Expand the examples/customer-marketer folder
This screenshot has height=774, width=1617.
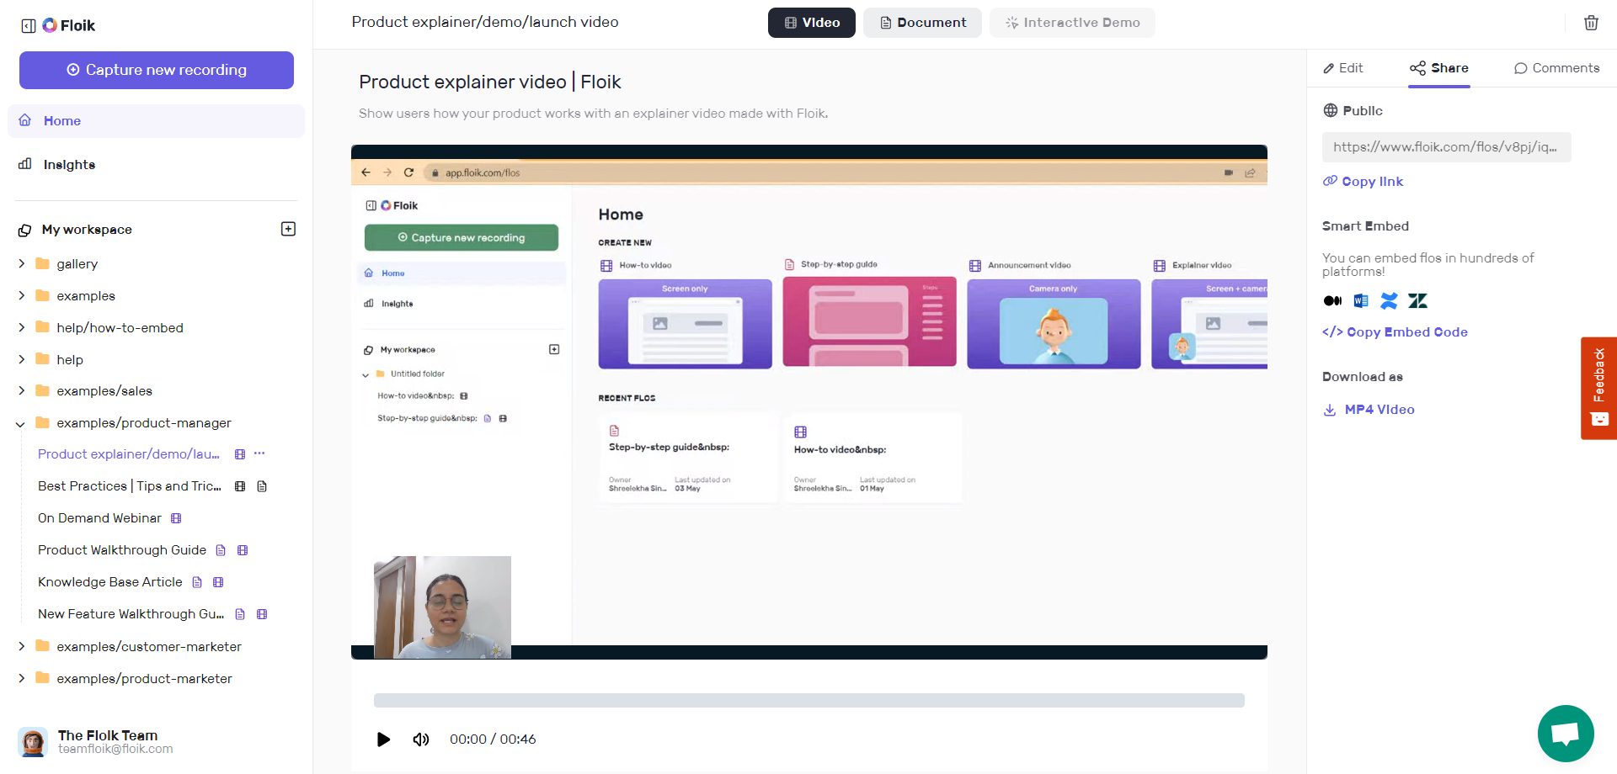[x=21, y=646]
